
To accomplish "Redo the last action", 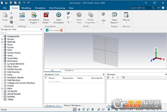I will (28, 3).
